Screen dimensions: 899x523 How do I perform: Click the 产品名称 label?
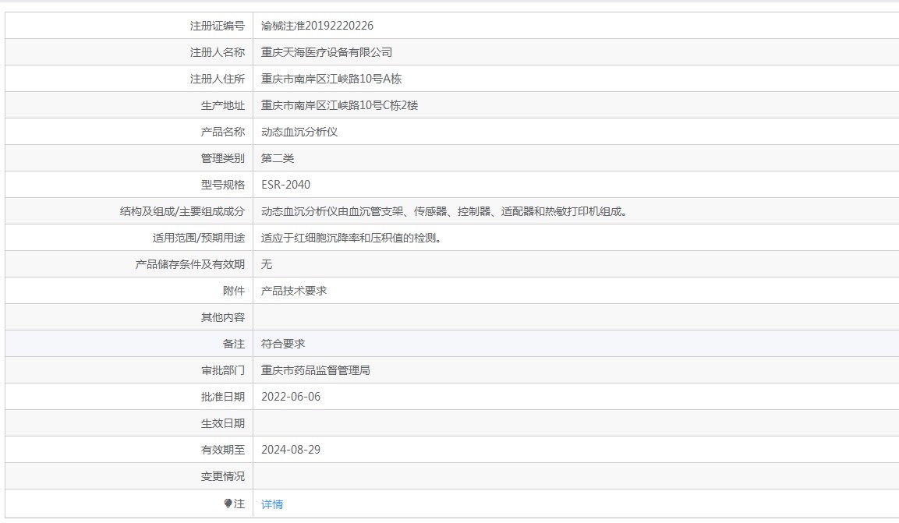[x=222, y=132]
